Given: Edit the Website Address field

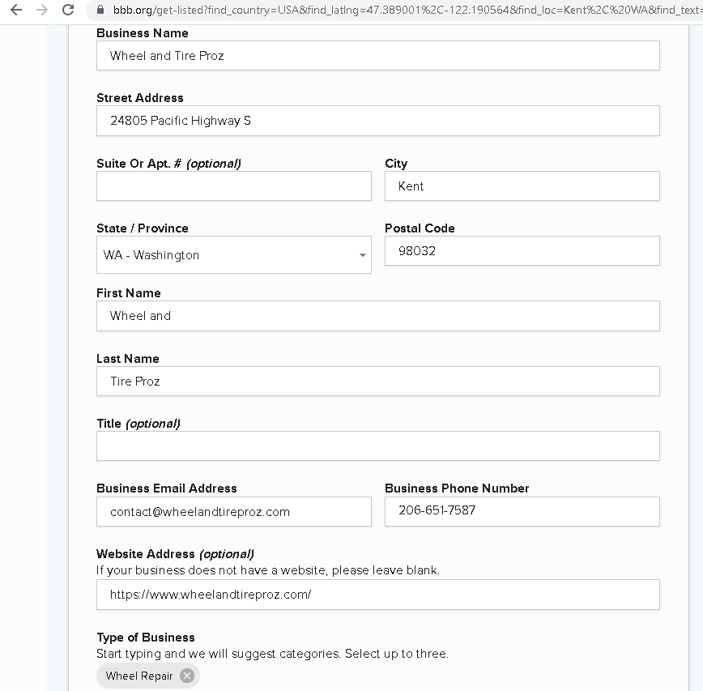Looking at the screenshot, I should pos(378,595).
